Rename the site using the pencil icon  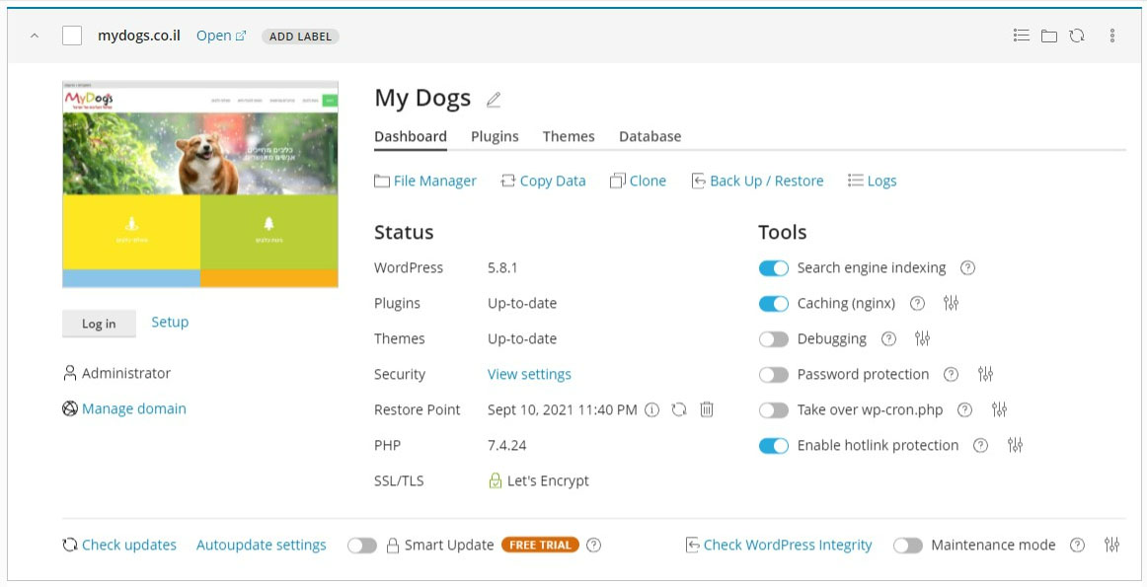point(494,99)
